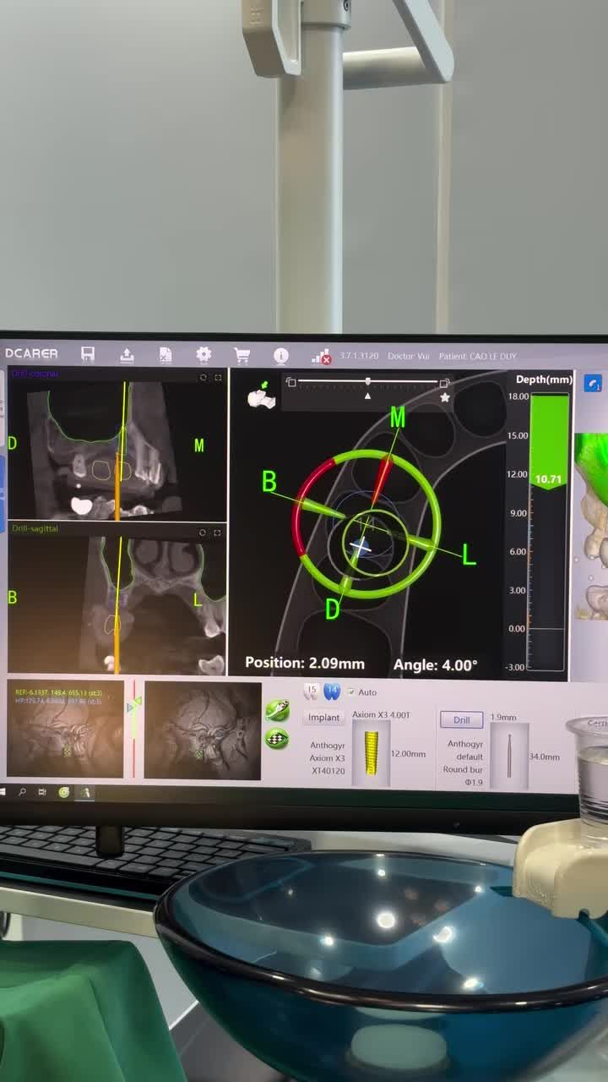Click the 'Patient: CAO LE DUY' label

477,357
